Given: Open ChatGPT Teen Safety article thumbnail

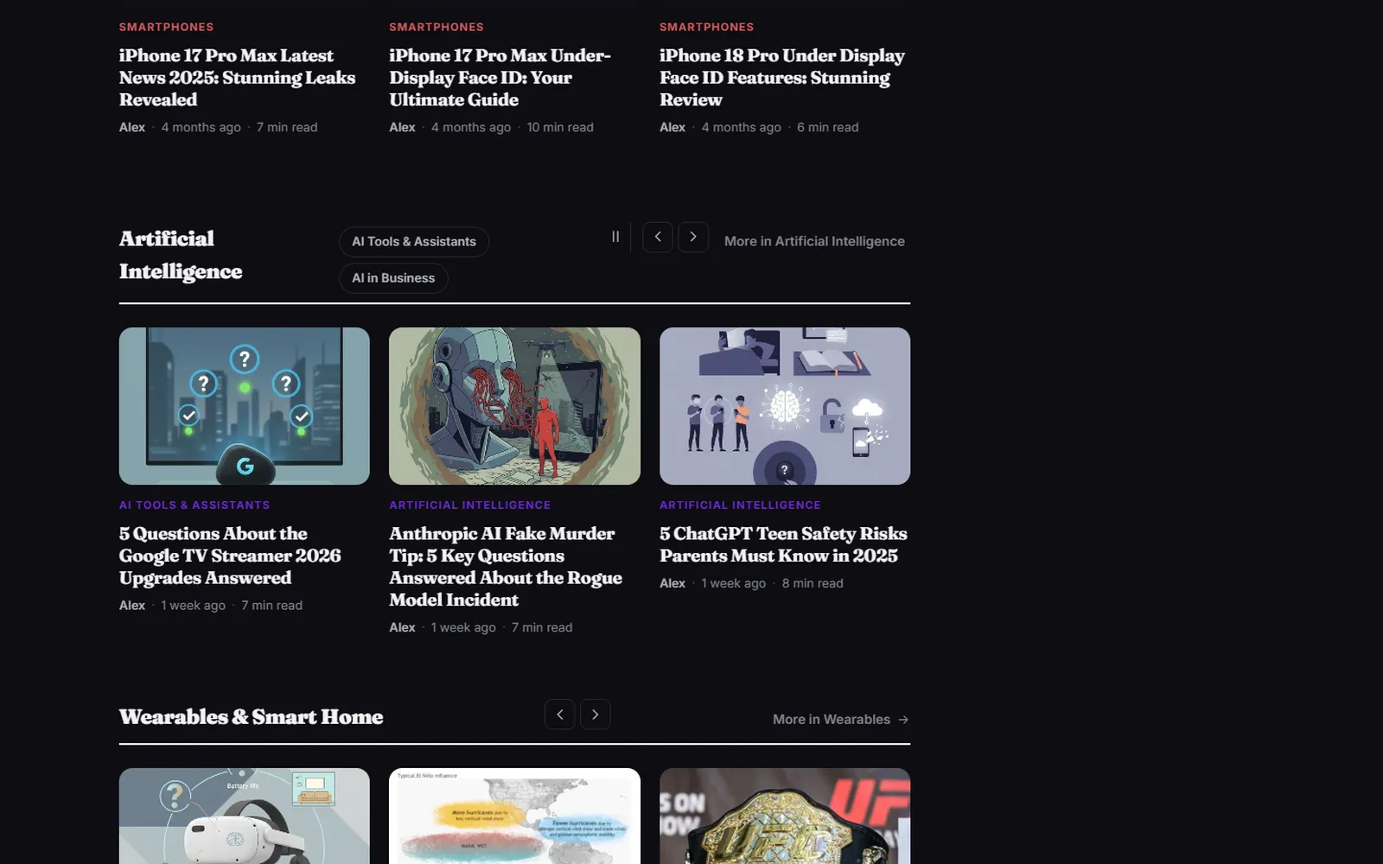Looking at the screenshot, I should 785,406.
